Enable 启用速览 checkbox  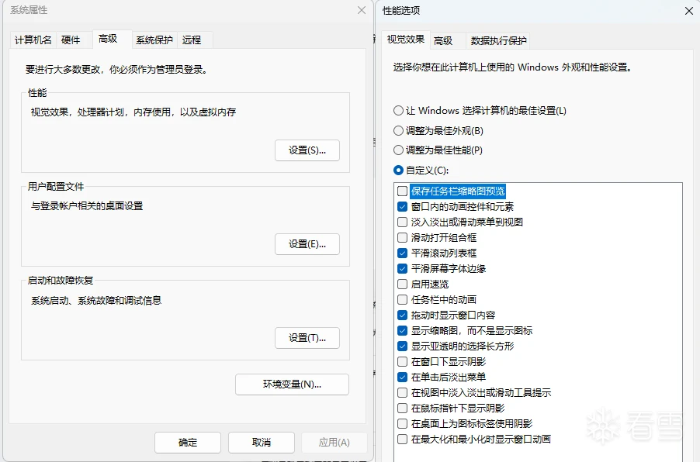[x=402, y=284]
